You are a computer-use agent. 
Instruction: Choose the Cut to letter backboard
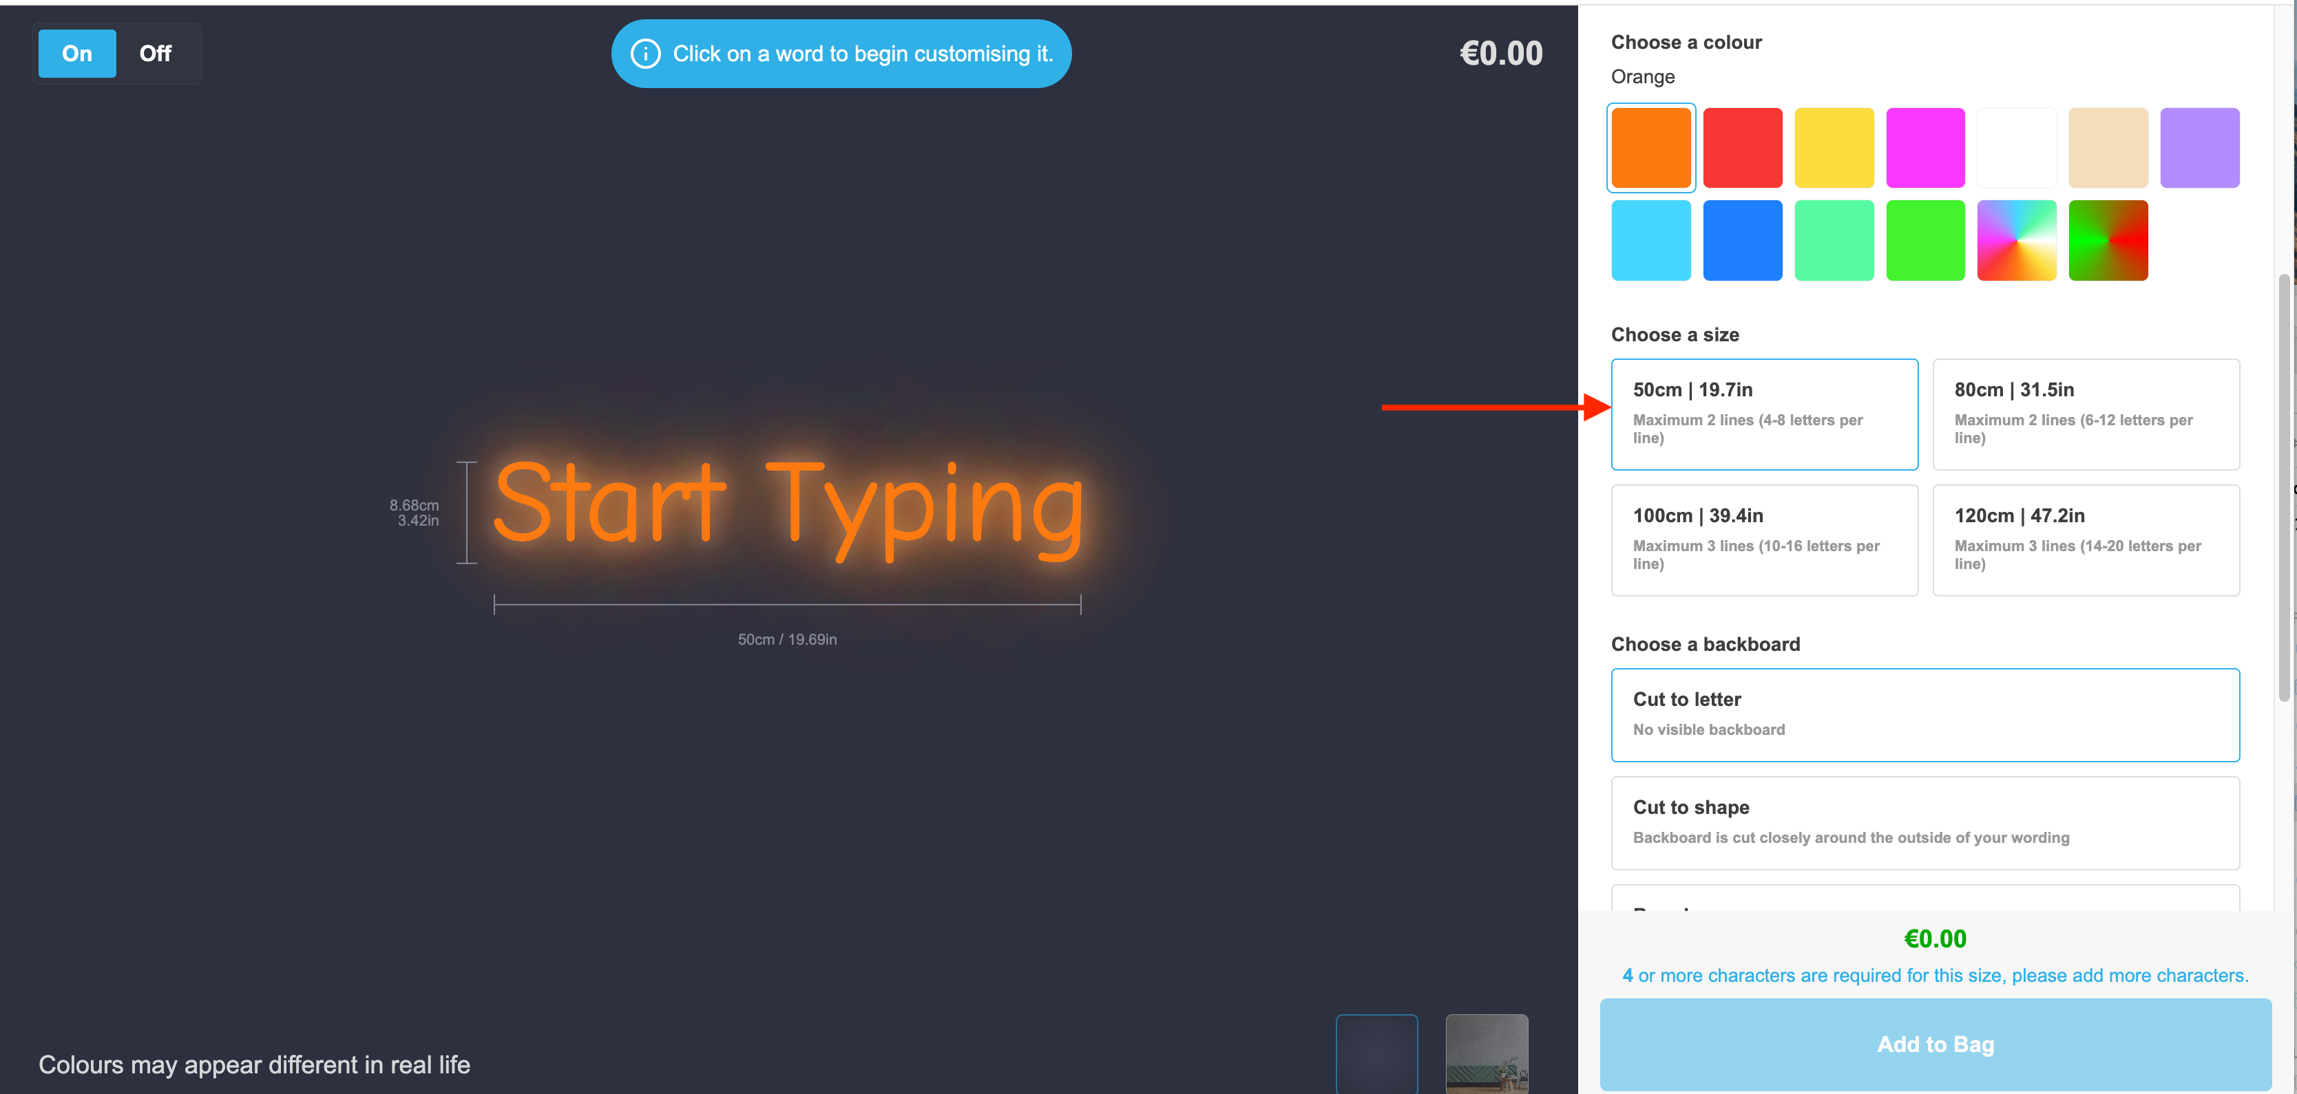pyautogui.click(x=1924, y=714)
